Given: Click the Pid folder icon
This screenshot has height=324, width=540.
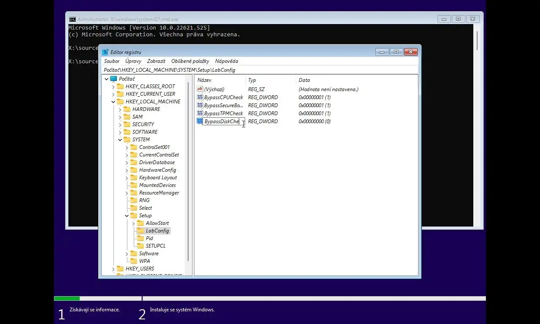Looking at the screenshot, I should pyautogui.click(x=140, y=238).
